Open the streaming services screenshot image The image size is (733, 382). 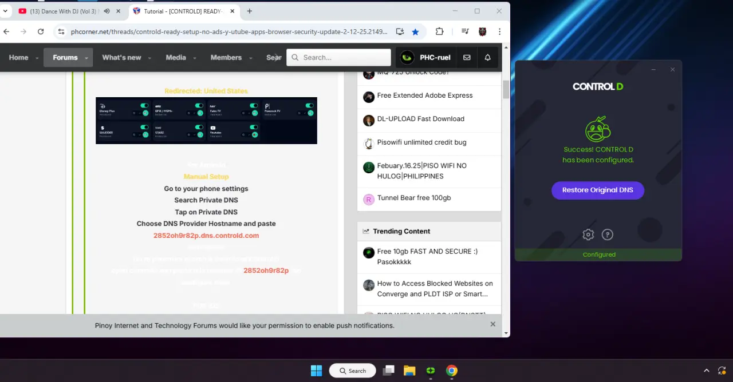click(x=206, y=121)
